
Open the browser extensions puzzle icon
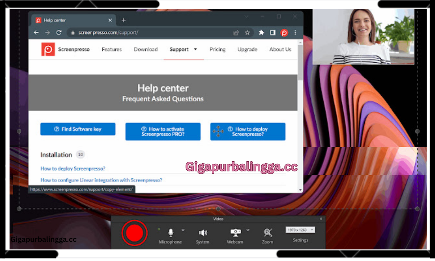point(261,33)
